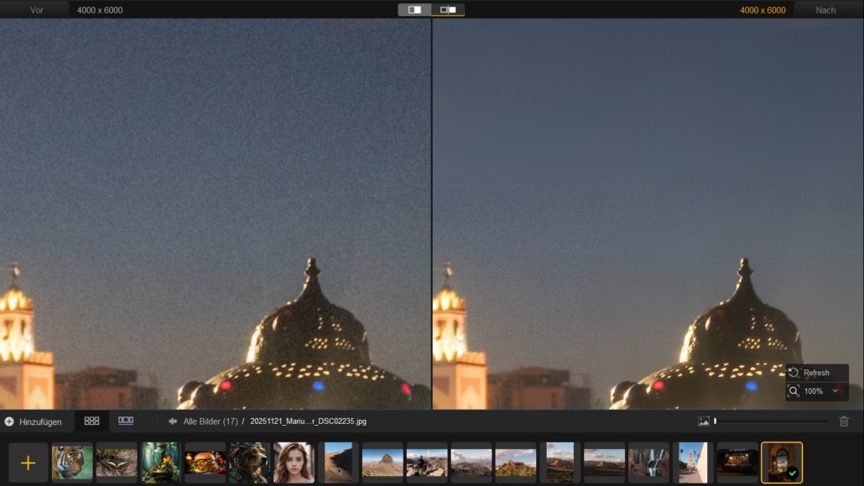Click the back arrow beside Alle Bilder
This screenshot has width=864, height=486.
tap(172, 421)
